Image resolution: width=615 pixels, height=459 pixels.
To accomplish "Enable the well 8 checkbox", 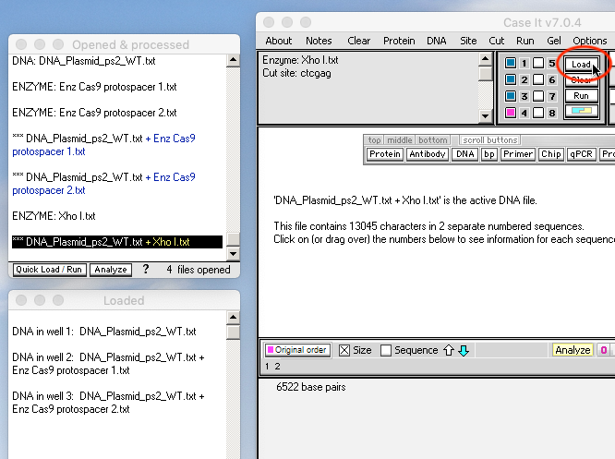I will click(x=538, y=113).
